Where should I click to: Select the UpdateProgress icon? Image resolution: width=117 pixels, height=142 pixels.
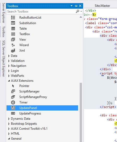pyautogui.click(x=13, y=113)
